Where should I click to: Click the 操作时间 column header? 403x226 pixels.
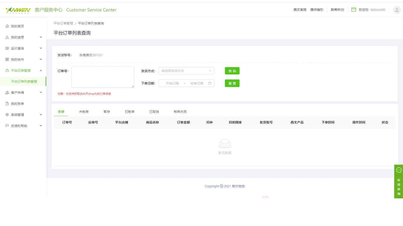coord(359,123)
